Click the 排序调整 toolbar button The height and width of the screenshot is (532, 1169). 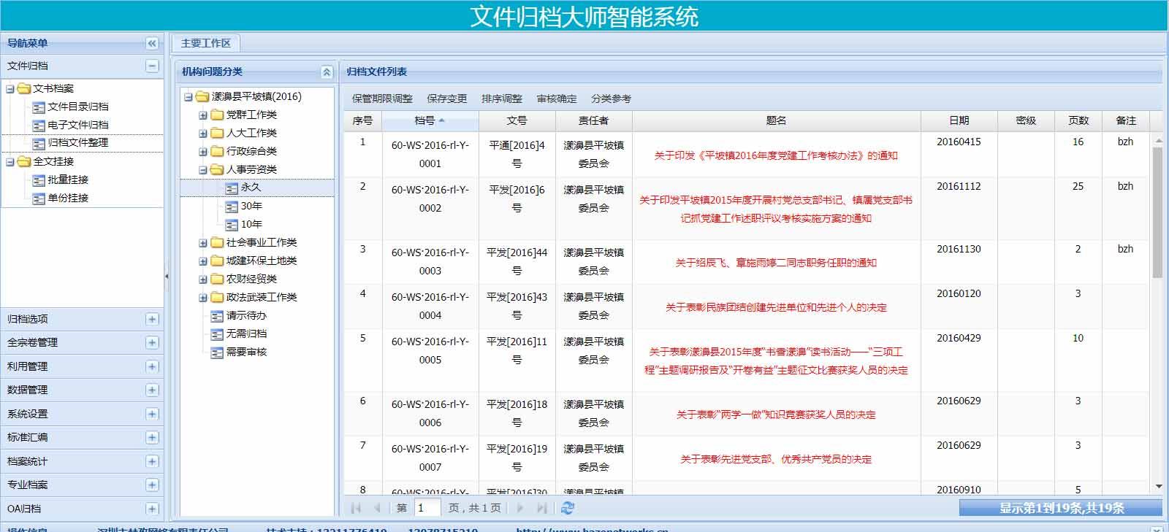[x=502, y=99]
